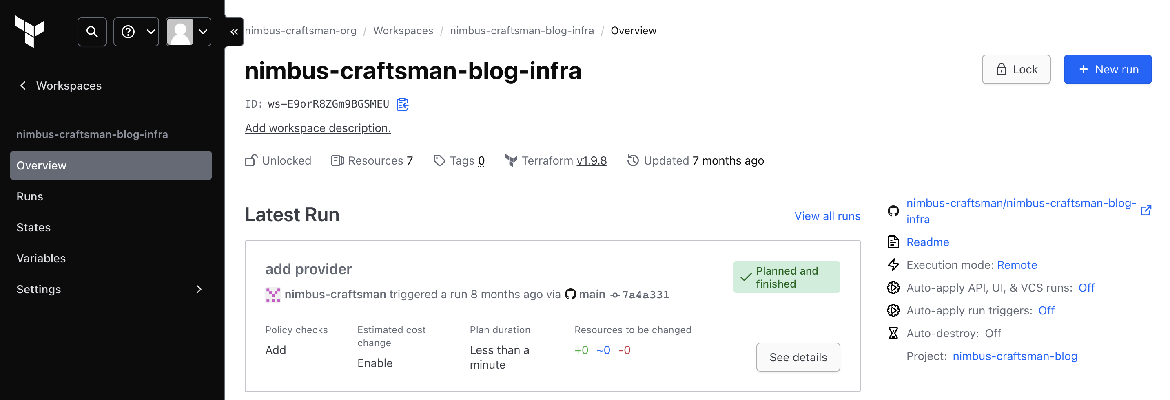This screenshot has height=400, width=1170.
Task: Click the main branch name
Action: coord(592,295)
